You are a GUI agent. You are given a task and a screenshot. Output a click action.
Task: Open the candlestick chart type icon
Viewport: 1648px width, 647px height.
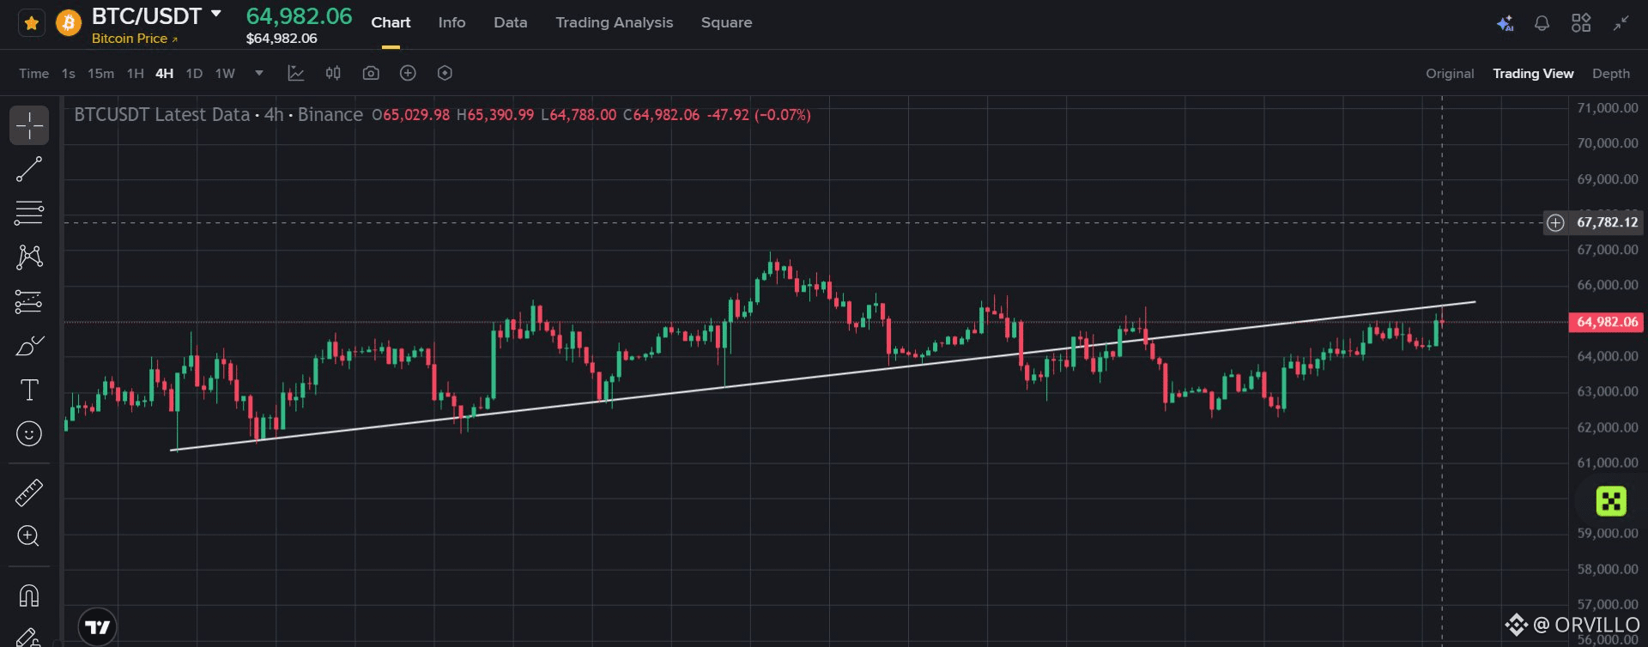point(333,74)
